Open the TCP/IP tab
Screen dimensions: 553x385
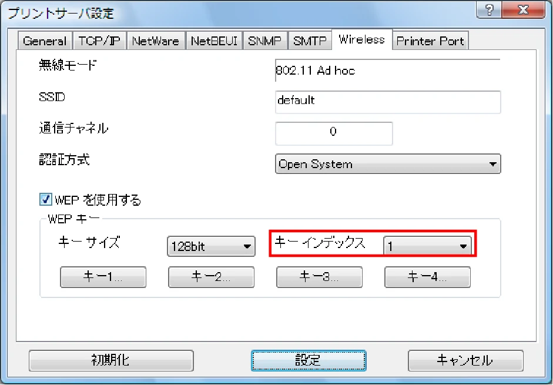pos(99,41)
